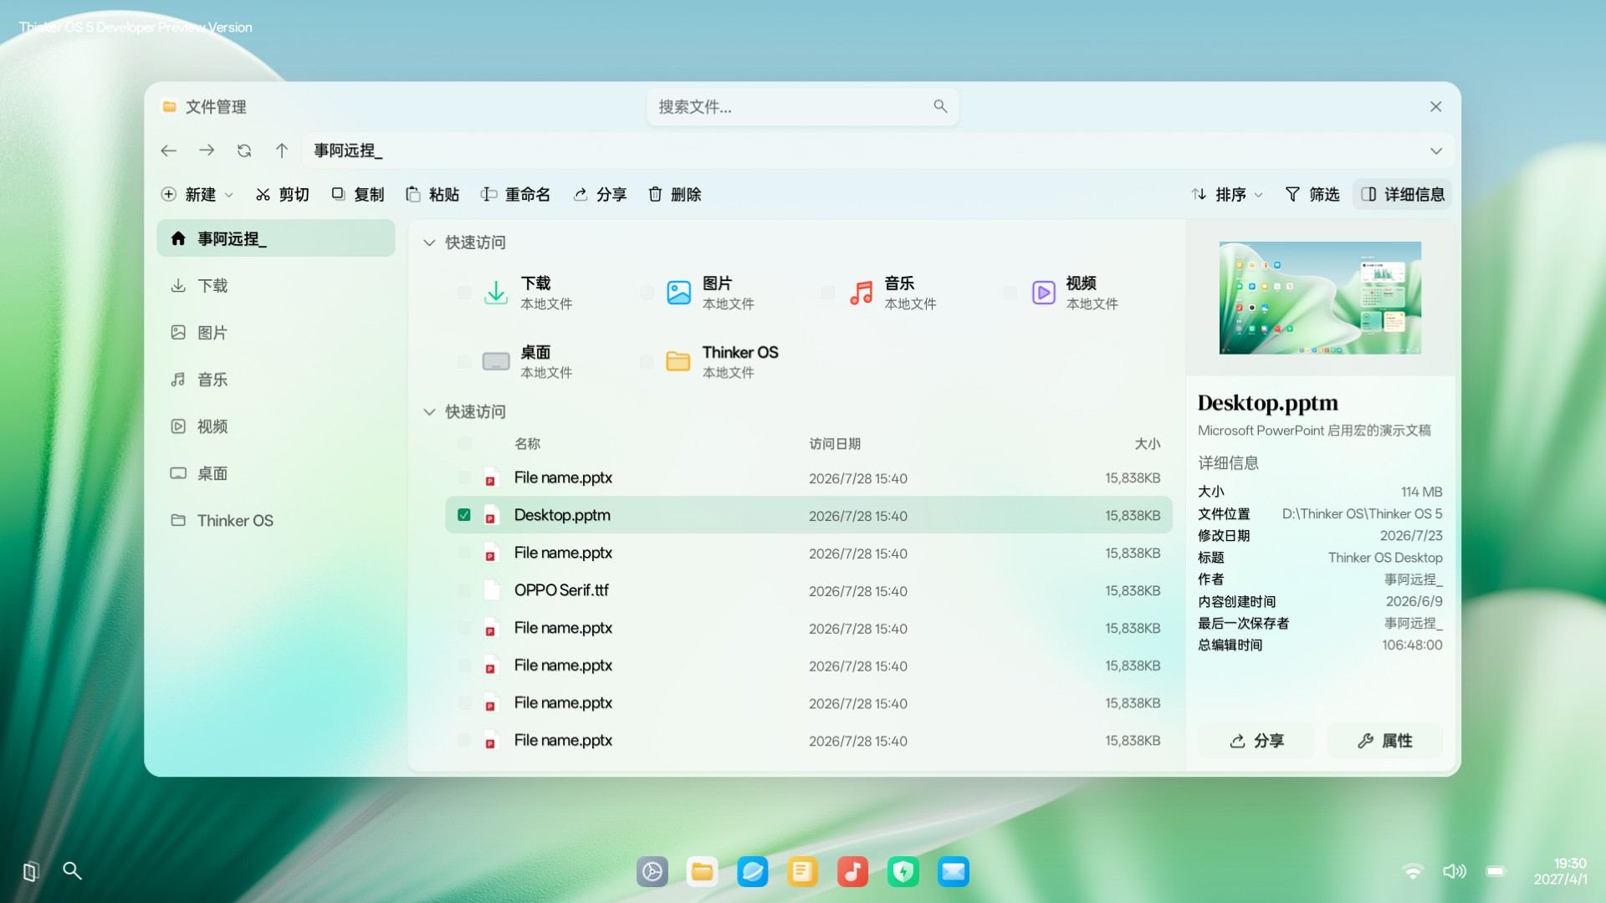Uncheck the Desktop.pptm checkbox
Image resolution: width=1606 pixels, height=903 pixels.
point(464,515)
